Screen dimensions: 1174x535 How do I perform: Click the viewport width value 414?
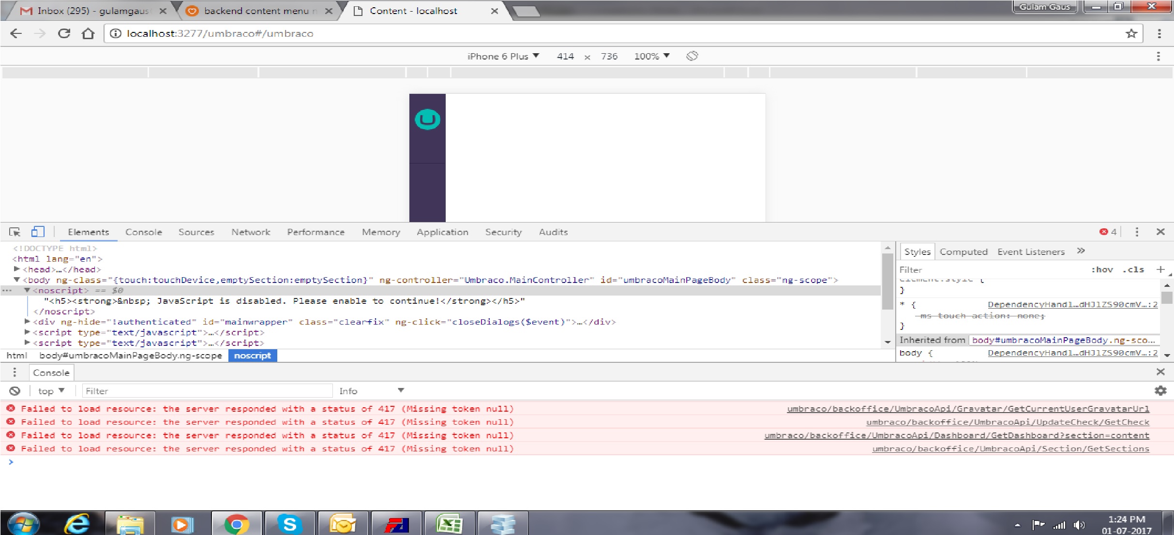(565, 56)
